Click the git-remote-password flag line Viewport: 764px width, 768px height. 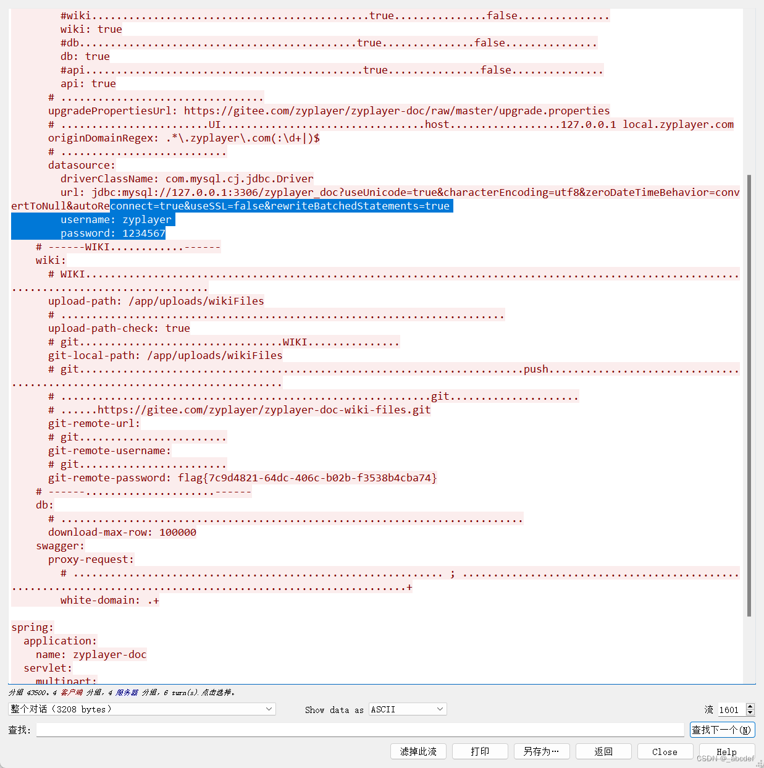click(243, 478)
